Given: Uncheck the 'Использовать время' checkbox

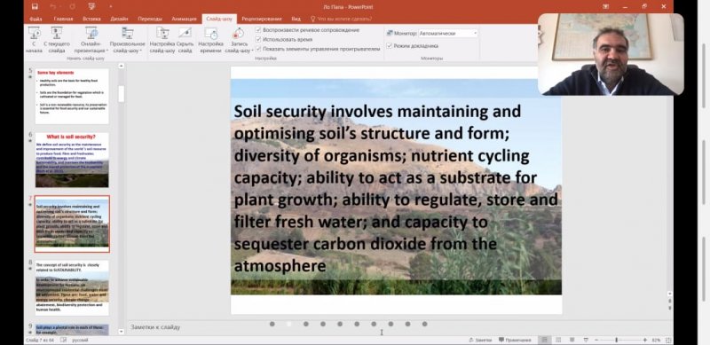Looking at the screenshot, I should pyautogui.click(x=258, y=39).
